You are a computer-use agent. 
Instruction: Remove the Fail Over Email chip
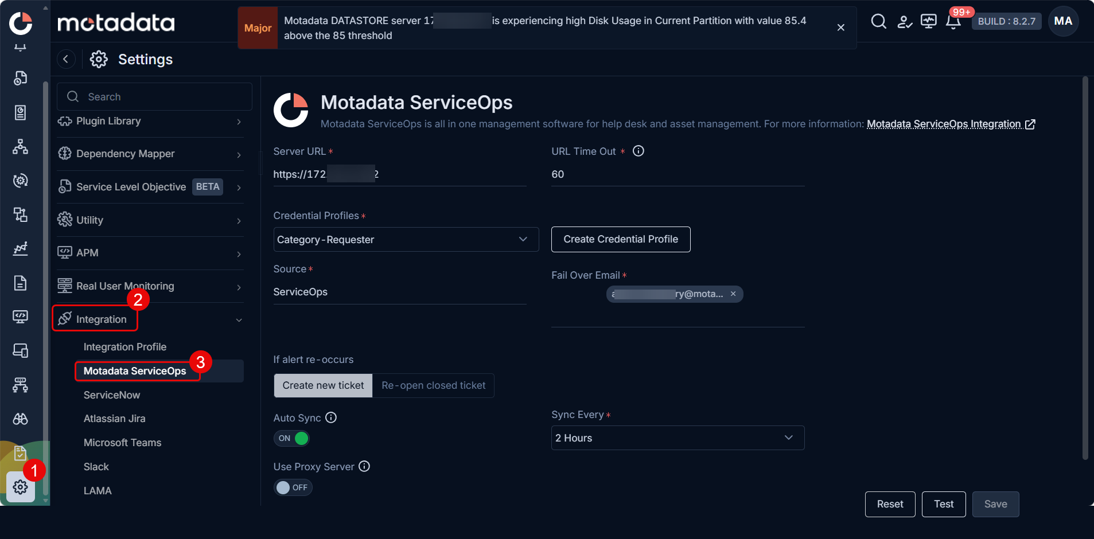(733, 294)
